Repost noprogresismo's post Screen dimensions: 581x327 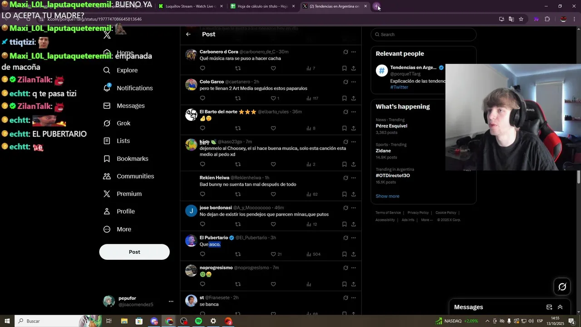click(x=238, y=284)
